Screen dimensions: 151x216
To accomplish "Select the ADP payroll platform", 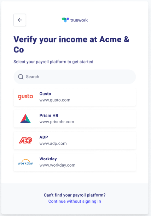I will pos(75,140).
